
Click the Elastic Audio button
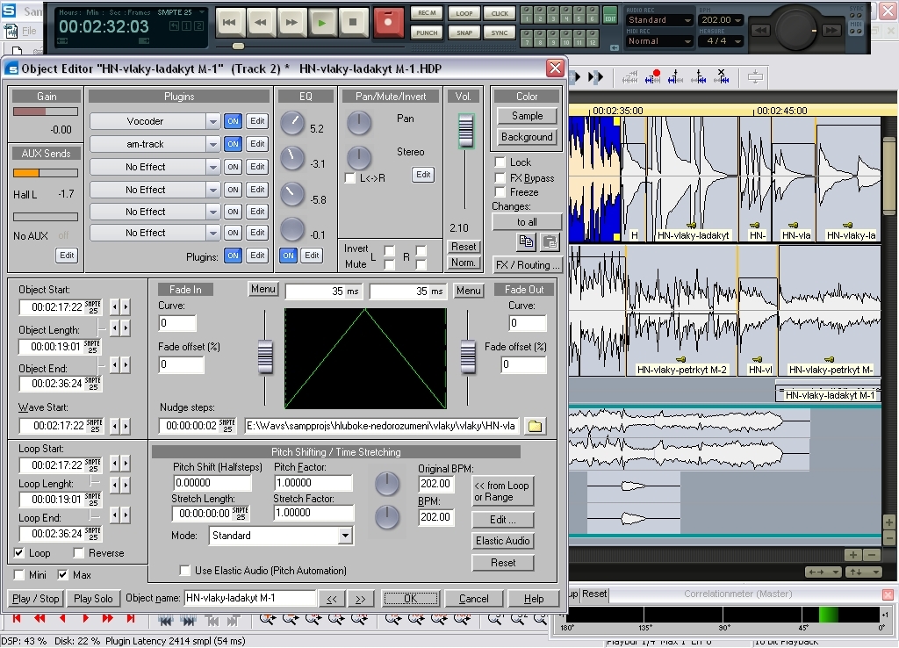pos(503,541)
